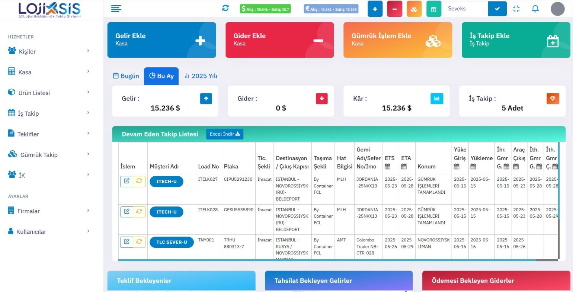Expand the Kişiler sidebar menu
The height and width of the screenshot is (292, 573).
click(48, 51)
